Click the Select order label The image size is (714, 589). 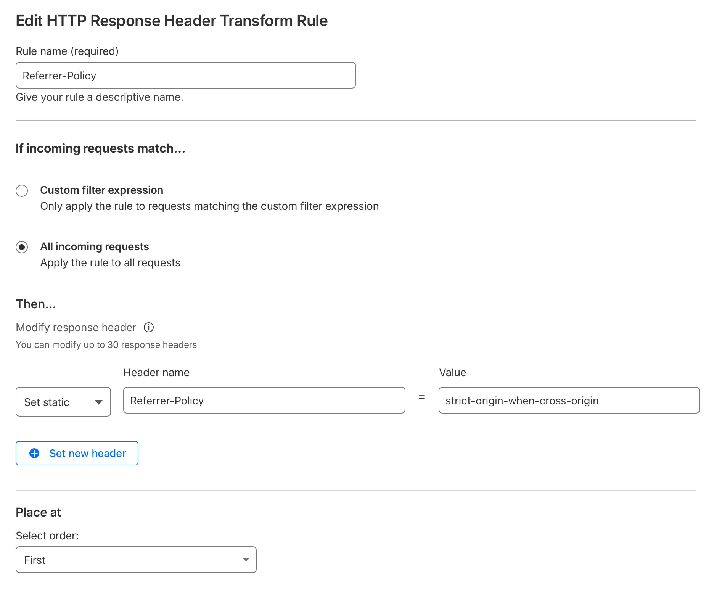point(47,536)
